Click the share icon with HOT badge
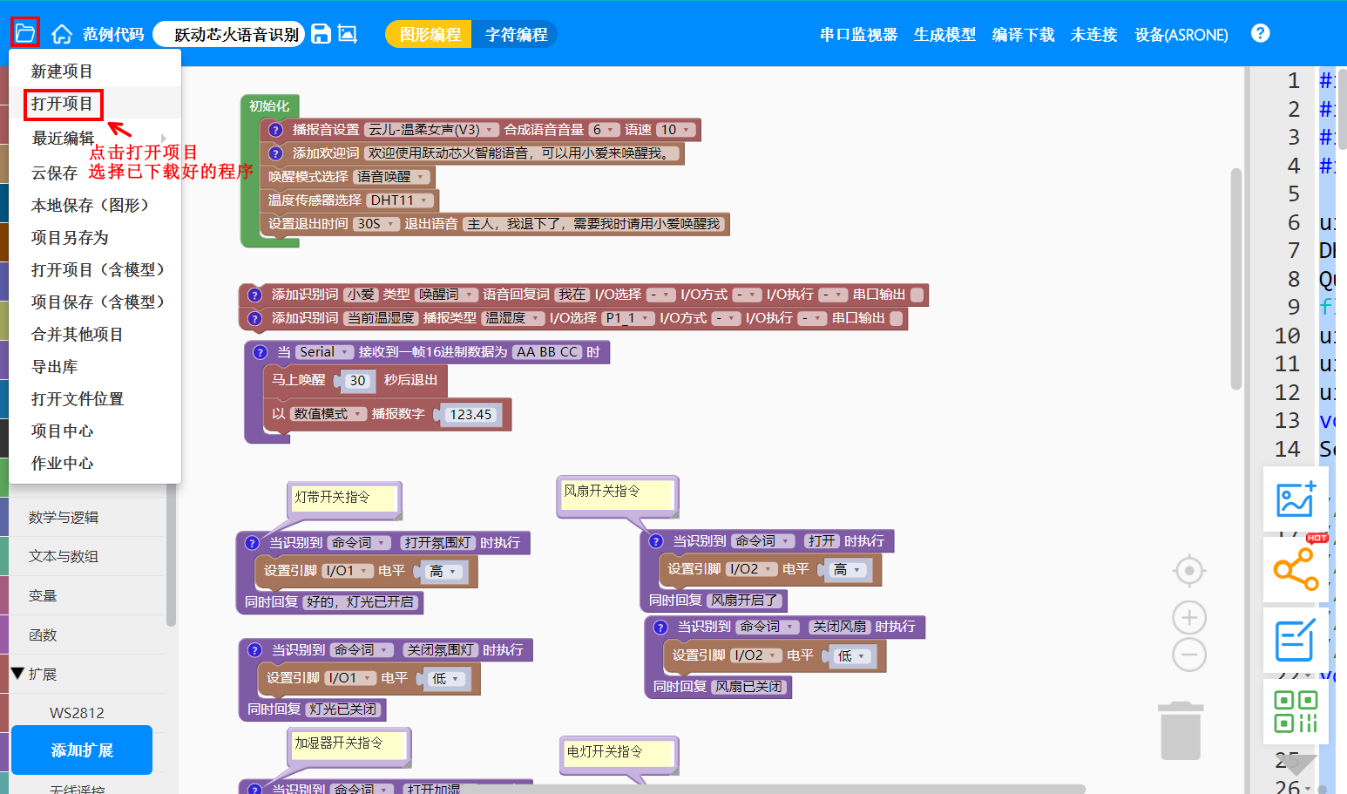 pyautogui.click(x=1296, y=570)
